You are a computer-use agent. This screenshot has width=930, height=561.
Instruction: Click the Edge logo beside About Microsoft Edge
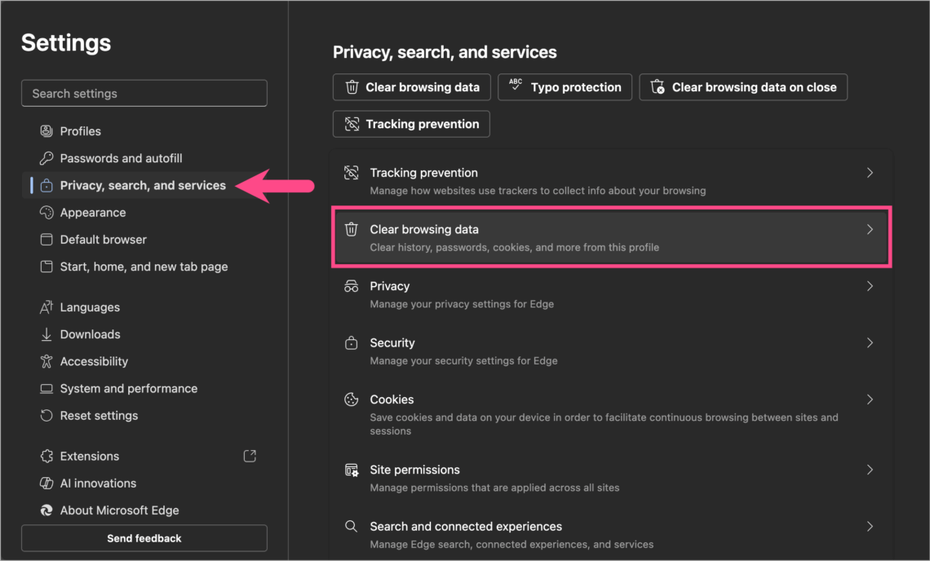click(45, 510)
